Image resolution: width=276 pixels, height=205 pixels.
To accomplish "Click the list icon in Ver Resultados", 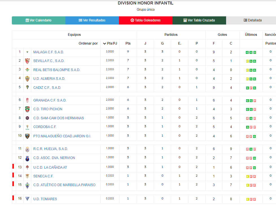I will (x=80, y=20).
